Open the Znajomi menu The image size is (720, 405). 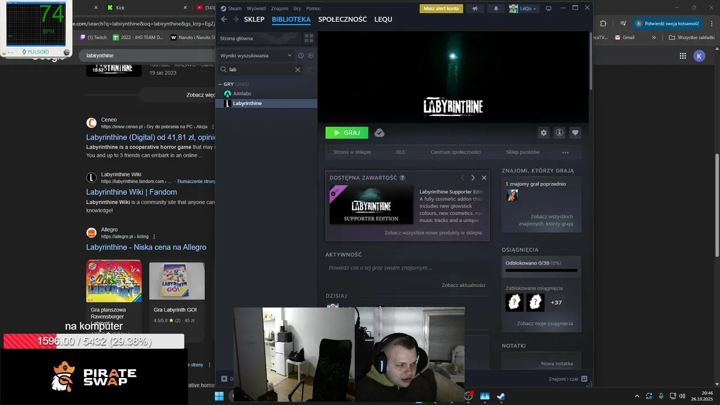280,8
